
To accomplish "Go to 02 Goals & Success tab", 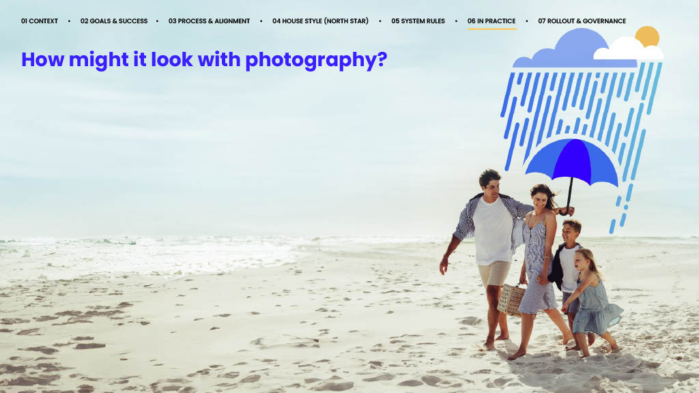I will (x=114, y=21).
